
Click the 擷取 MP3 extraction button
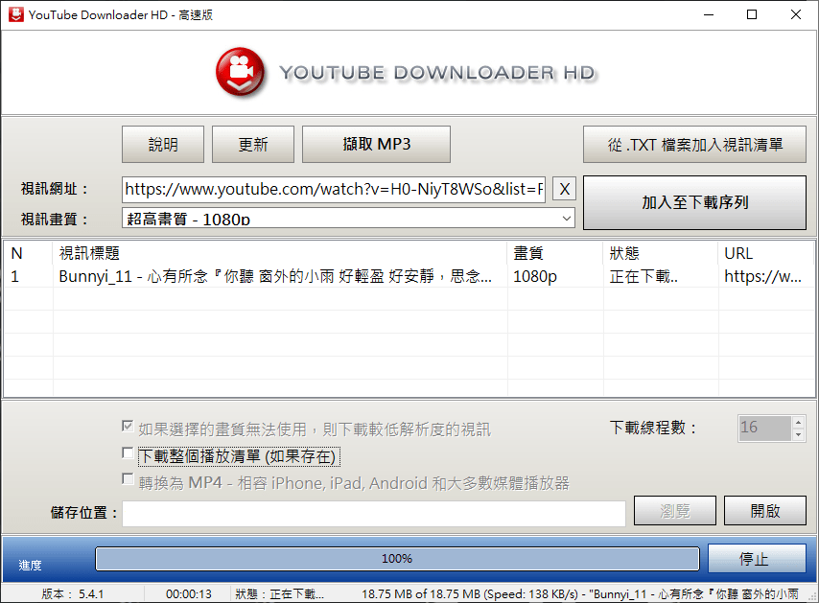point(376,144)
